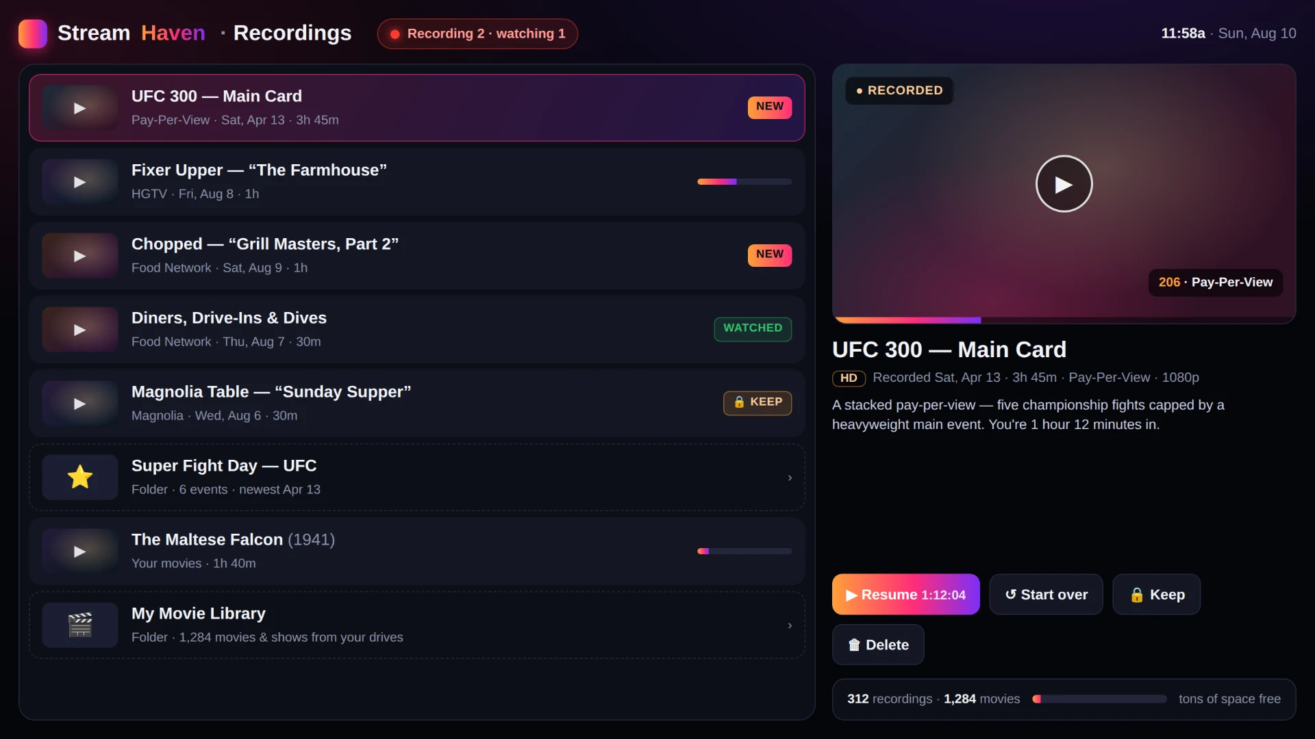Image resolution: width=1315 pixels, height=739 pixels.
Task: Click Your movies · 1h 40m subtitle
Action: click(194, 564)
